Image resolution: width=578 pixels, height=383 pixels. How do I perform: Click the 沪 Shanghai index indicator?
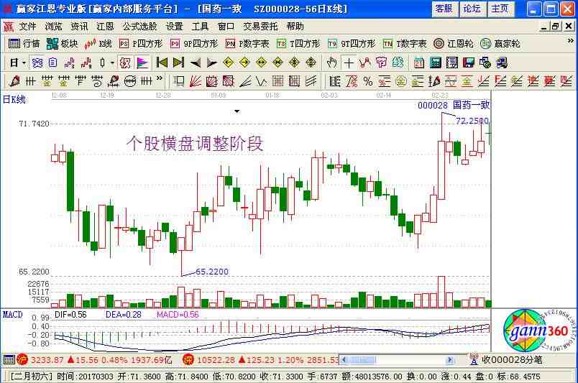[22, 360]
